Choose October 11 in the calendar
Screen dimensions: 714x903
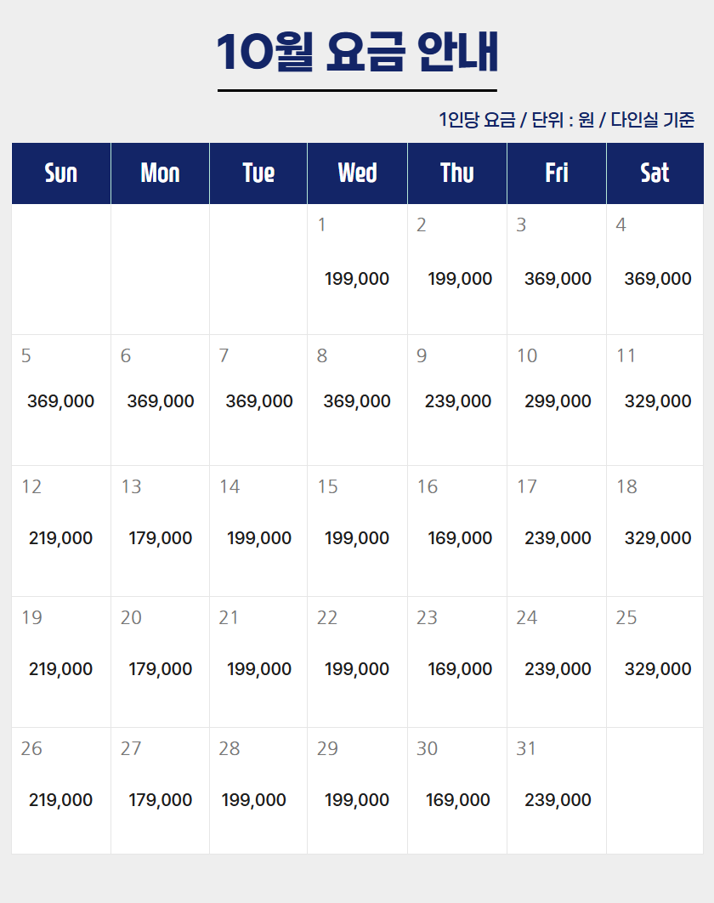(655, 400)
